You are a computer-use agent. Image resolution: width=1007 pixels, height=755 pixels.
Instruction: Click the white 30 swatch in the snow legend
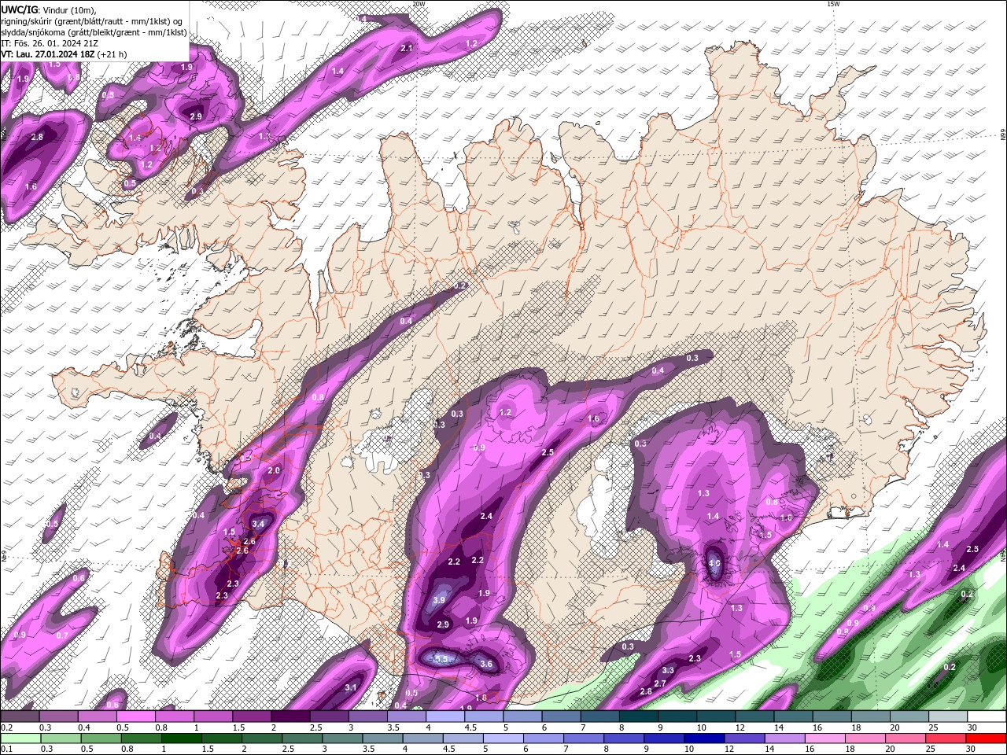pos(987,716)
